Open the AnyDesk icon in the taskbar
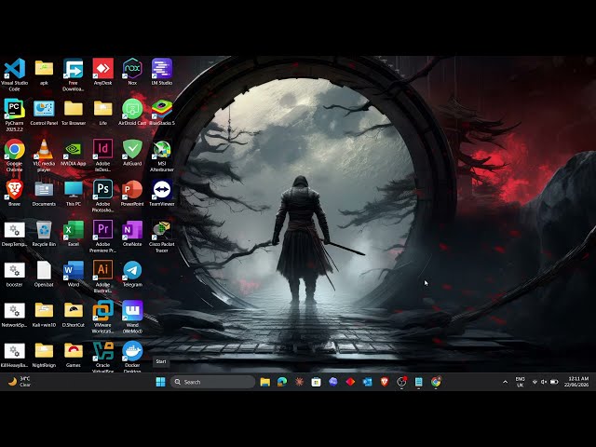The image size is (596, 447). point(350,382)
